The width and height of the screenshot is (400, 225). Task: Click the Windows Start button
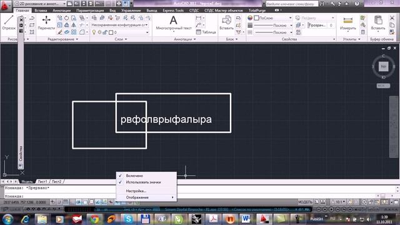(8, 219)
